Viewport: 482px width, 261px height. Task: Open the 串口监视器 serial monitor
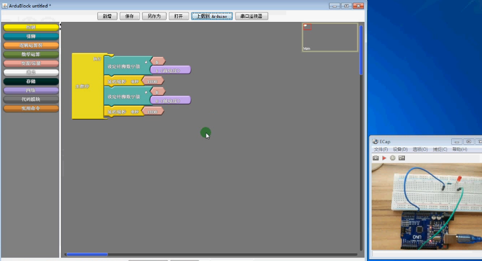(x=251, y=17)
